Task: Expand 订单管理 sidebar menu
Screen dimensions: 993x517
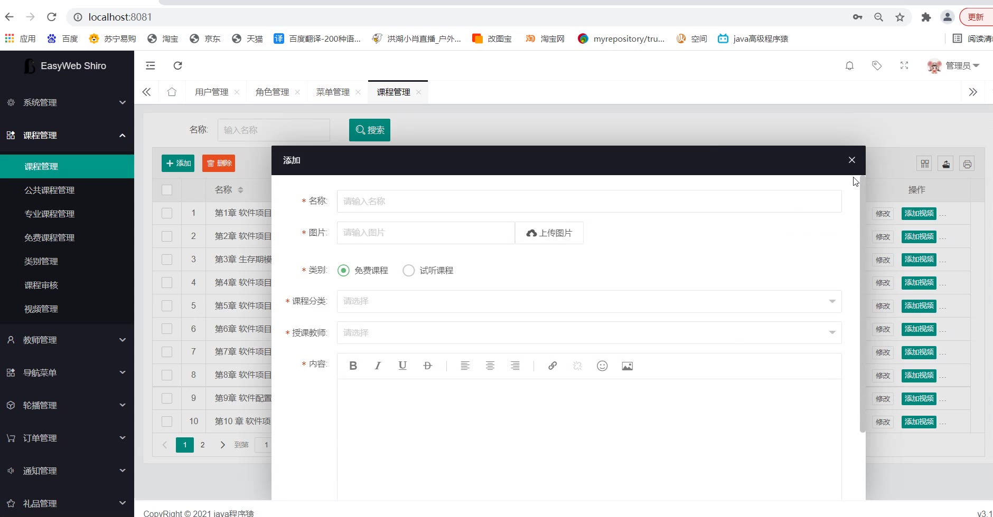Action: coord(67,438)
